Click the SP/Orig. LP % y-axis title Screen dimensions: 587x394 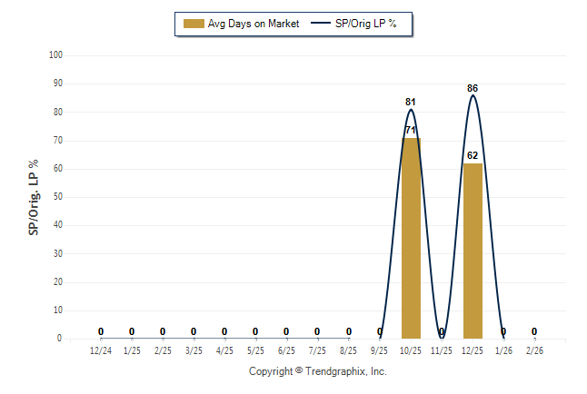[x=34, y=196]
